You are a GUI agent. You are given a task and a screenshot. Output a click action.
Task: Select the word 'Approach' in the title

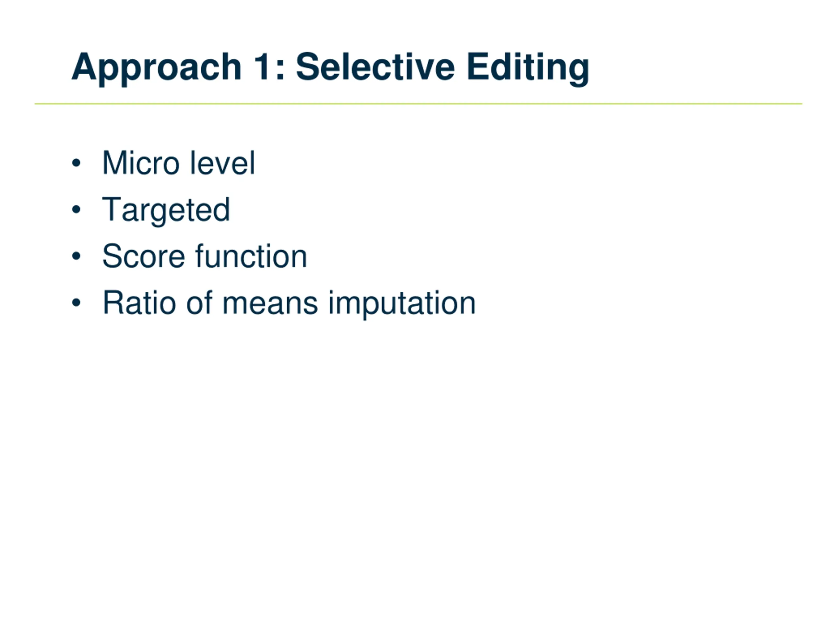tap(156, 69)
